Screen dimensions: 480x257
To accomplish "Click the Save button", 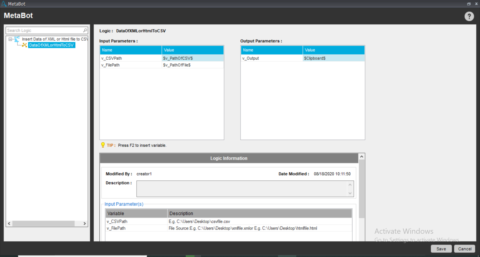I will coord(441,249).
